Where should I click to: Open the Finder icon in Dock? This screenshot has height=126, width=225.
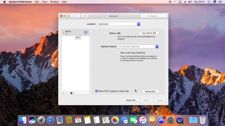(22, 120)
